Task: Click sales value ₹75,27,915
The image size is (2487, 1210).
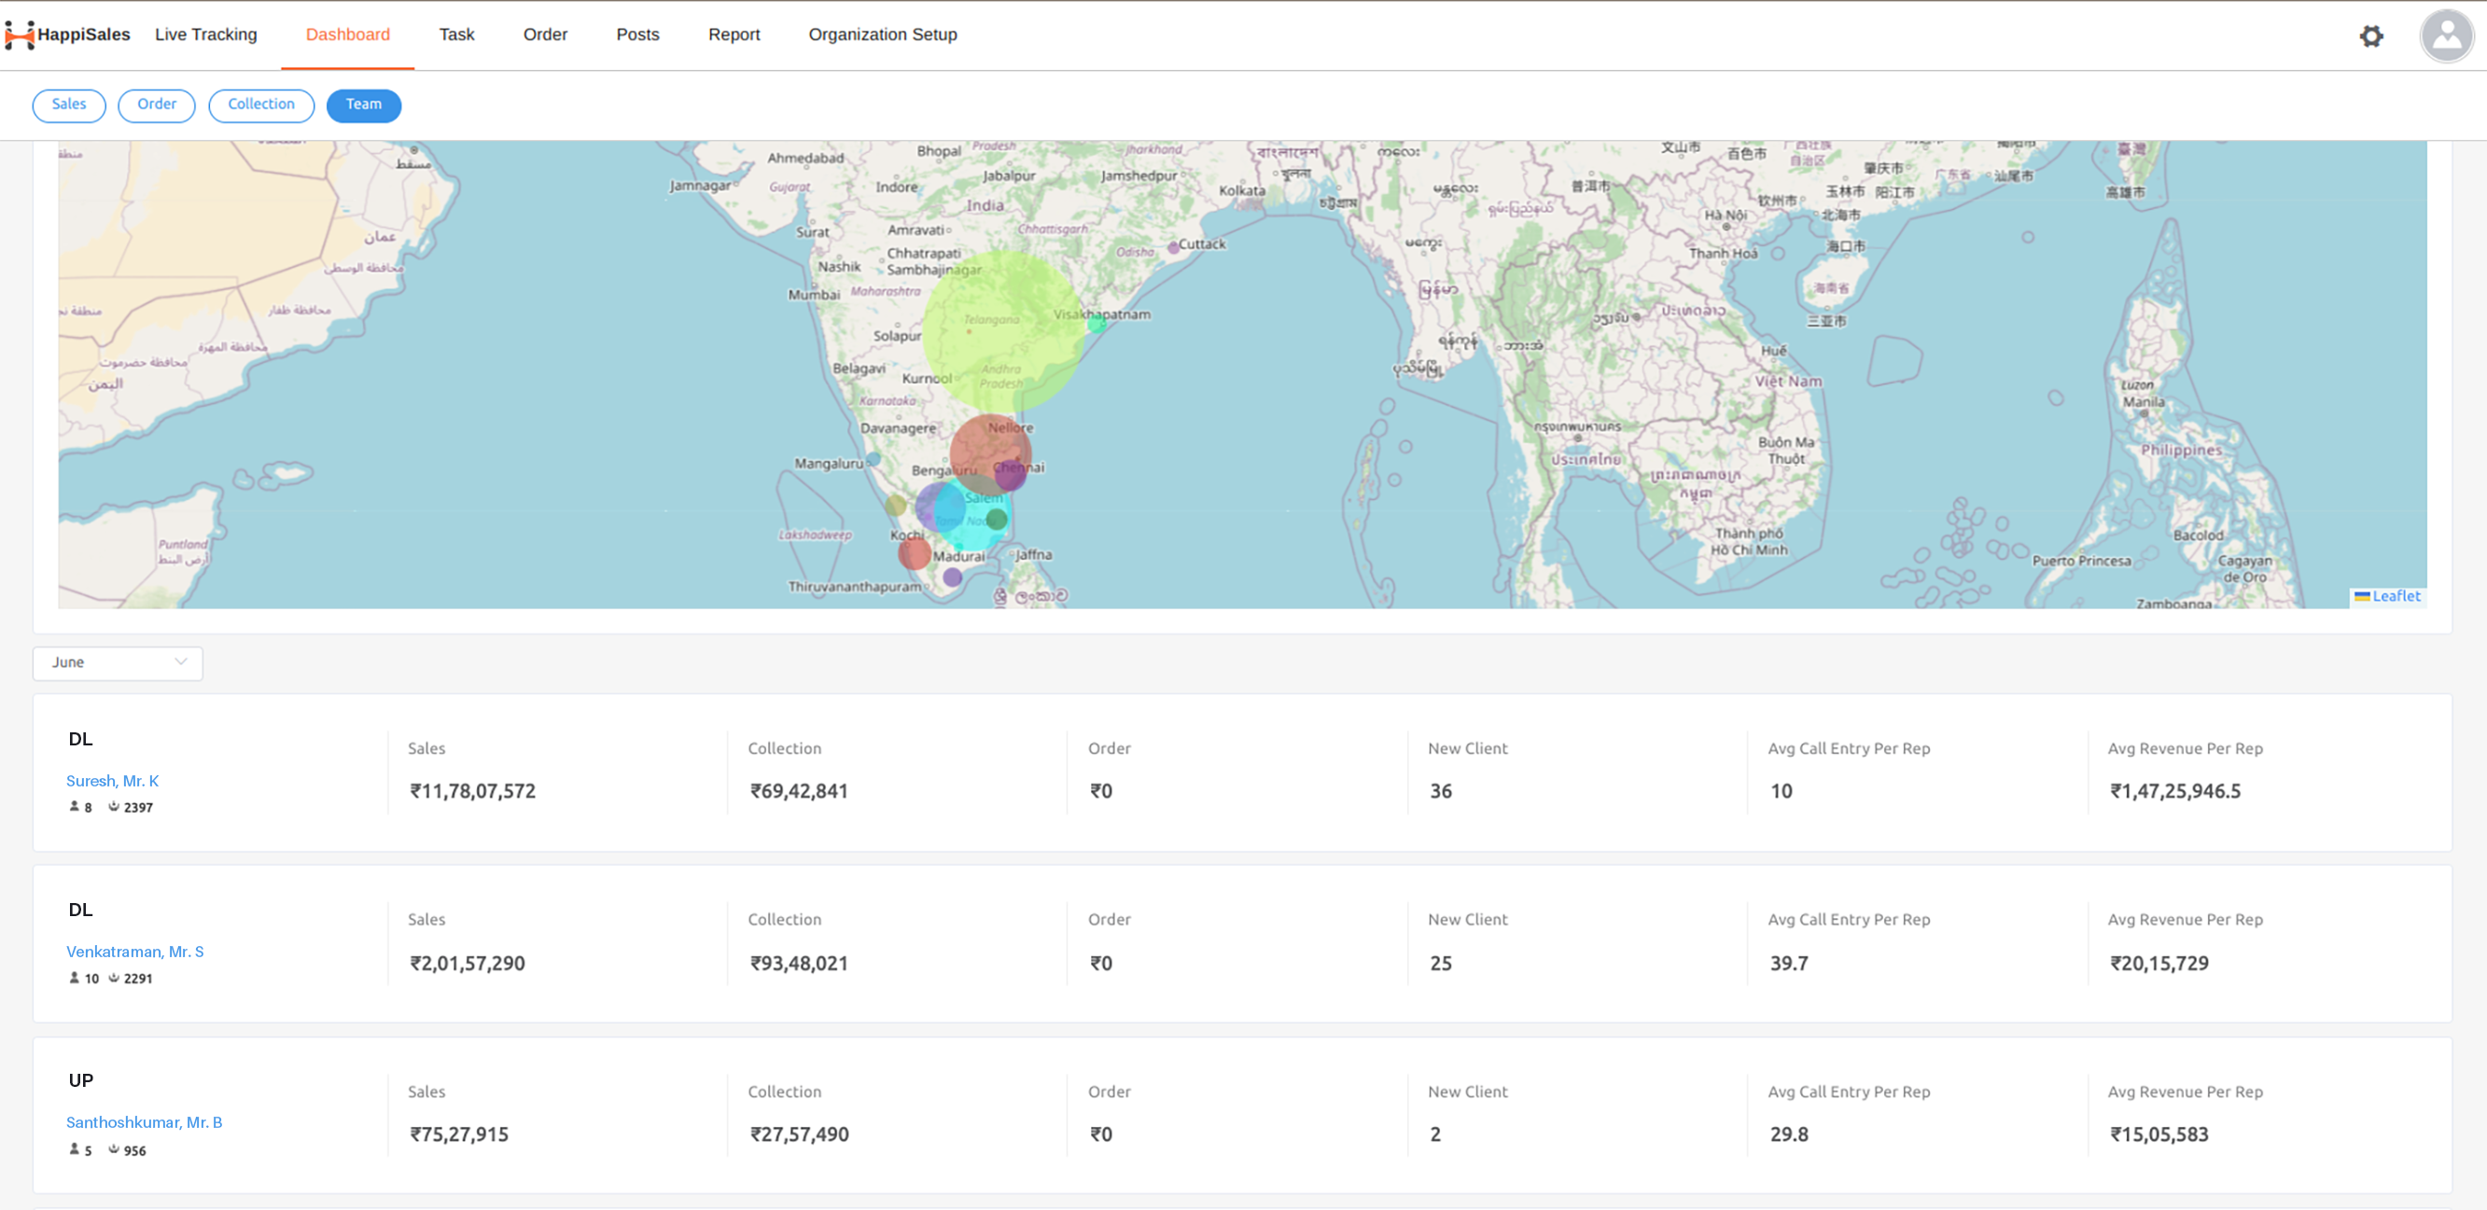Action: pyautogui.click(x=458, y=1134)
